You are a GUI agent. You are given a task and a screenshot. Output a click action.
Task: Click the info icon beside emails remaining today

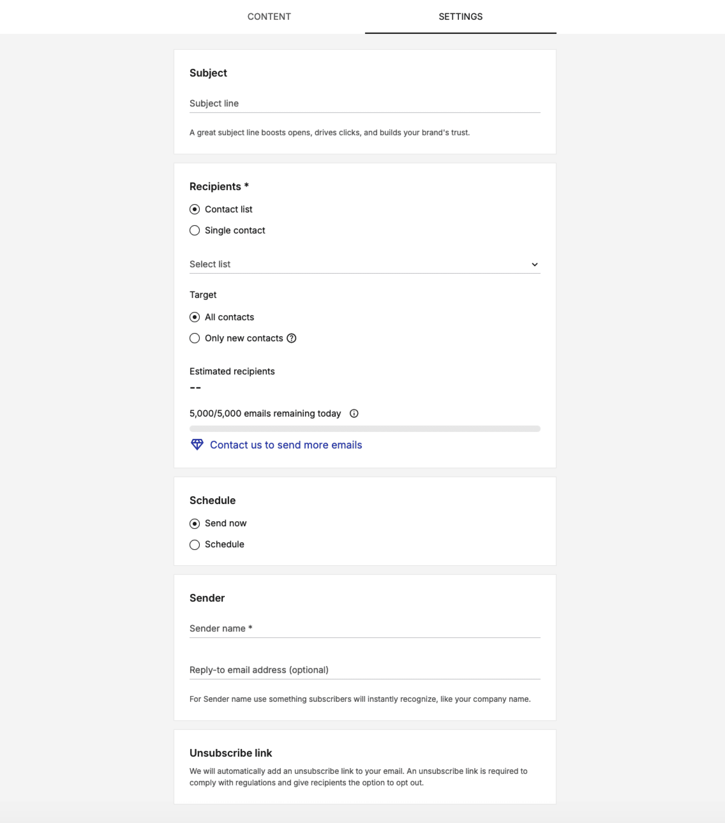point(354,413)
